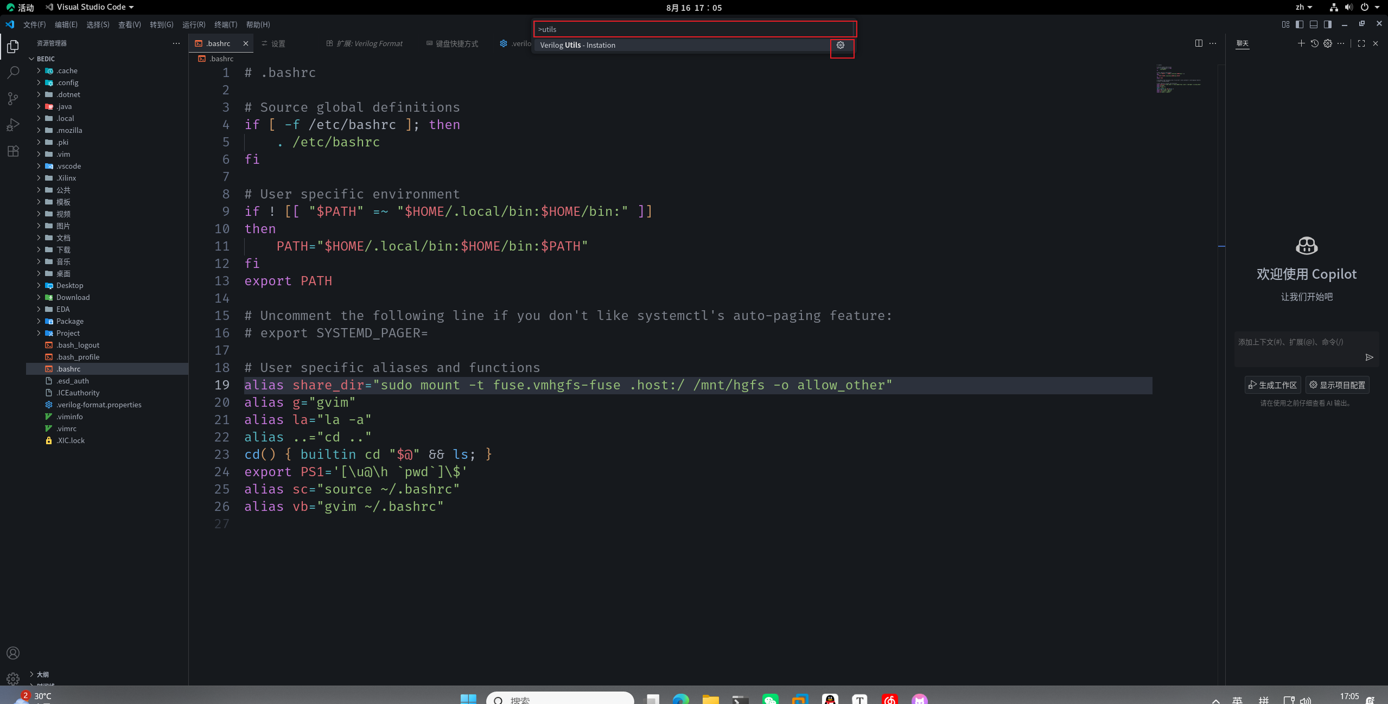Start a new Copilot chat with plus icon
1388x704 pixels.
pos(1301,43)
